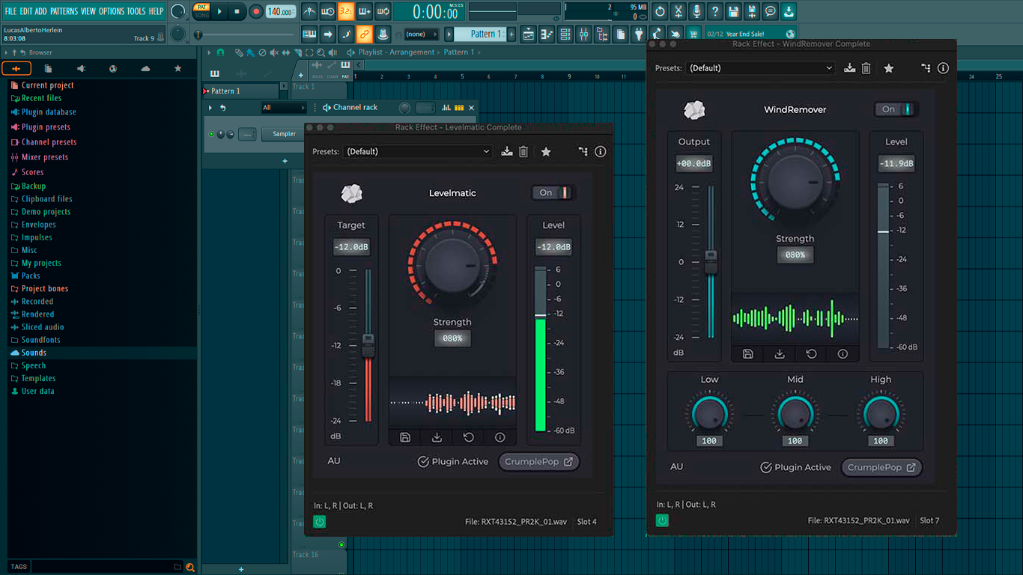Toggle the WindRemover On switch
Image resolution: width=1023 pixels, height=575 pixels.
coord(896,109)
